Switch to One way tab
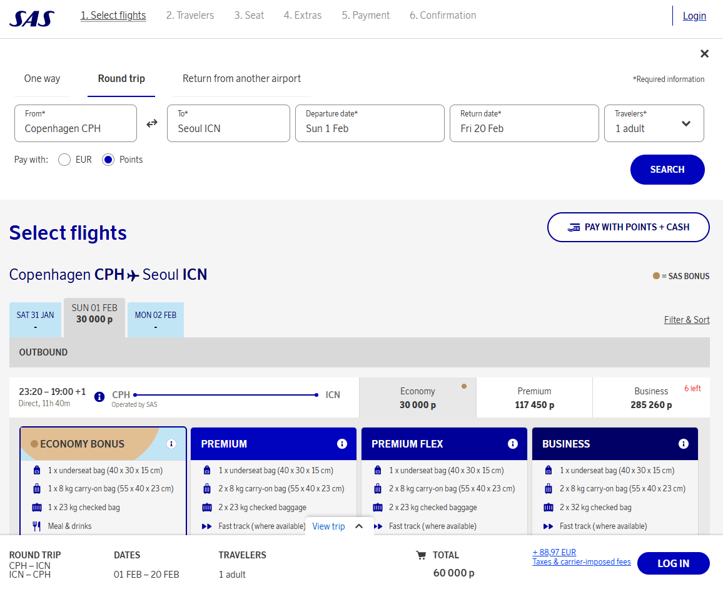This screenshot has width=723, height=589. [x=43, y=79]
